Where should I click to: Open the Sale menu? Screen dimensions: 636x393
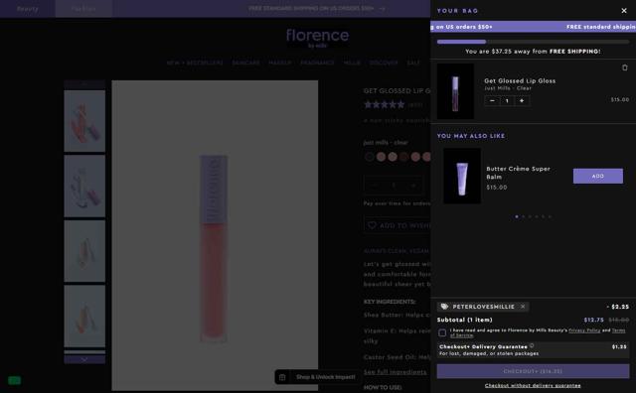click(x=413, y=63)
